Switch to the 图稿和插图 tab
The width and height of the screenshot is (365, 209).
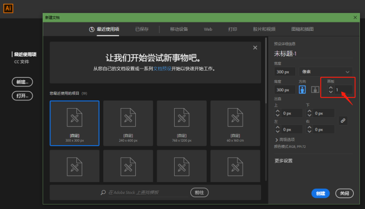(x=302, y=29)
